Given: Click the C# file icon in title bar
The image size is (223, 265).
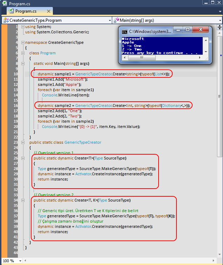Looking at the screenshot, I should [x=5, y=3].
